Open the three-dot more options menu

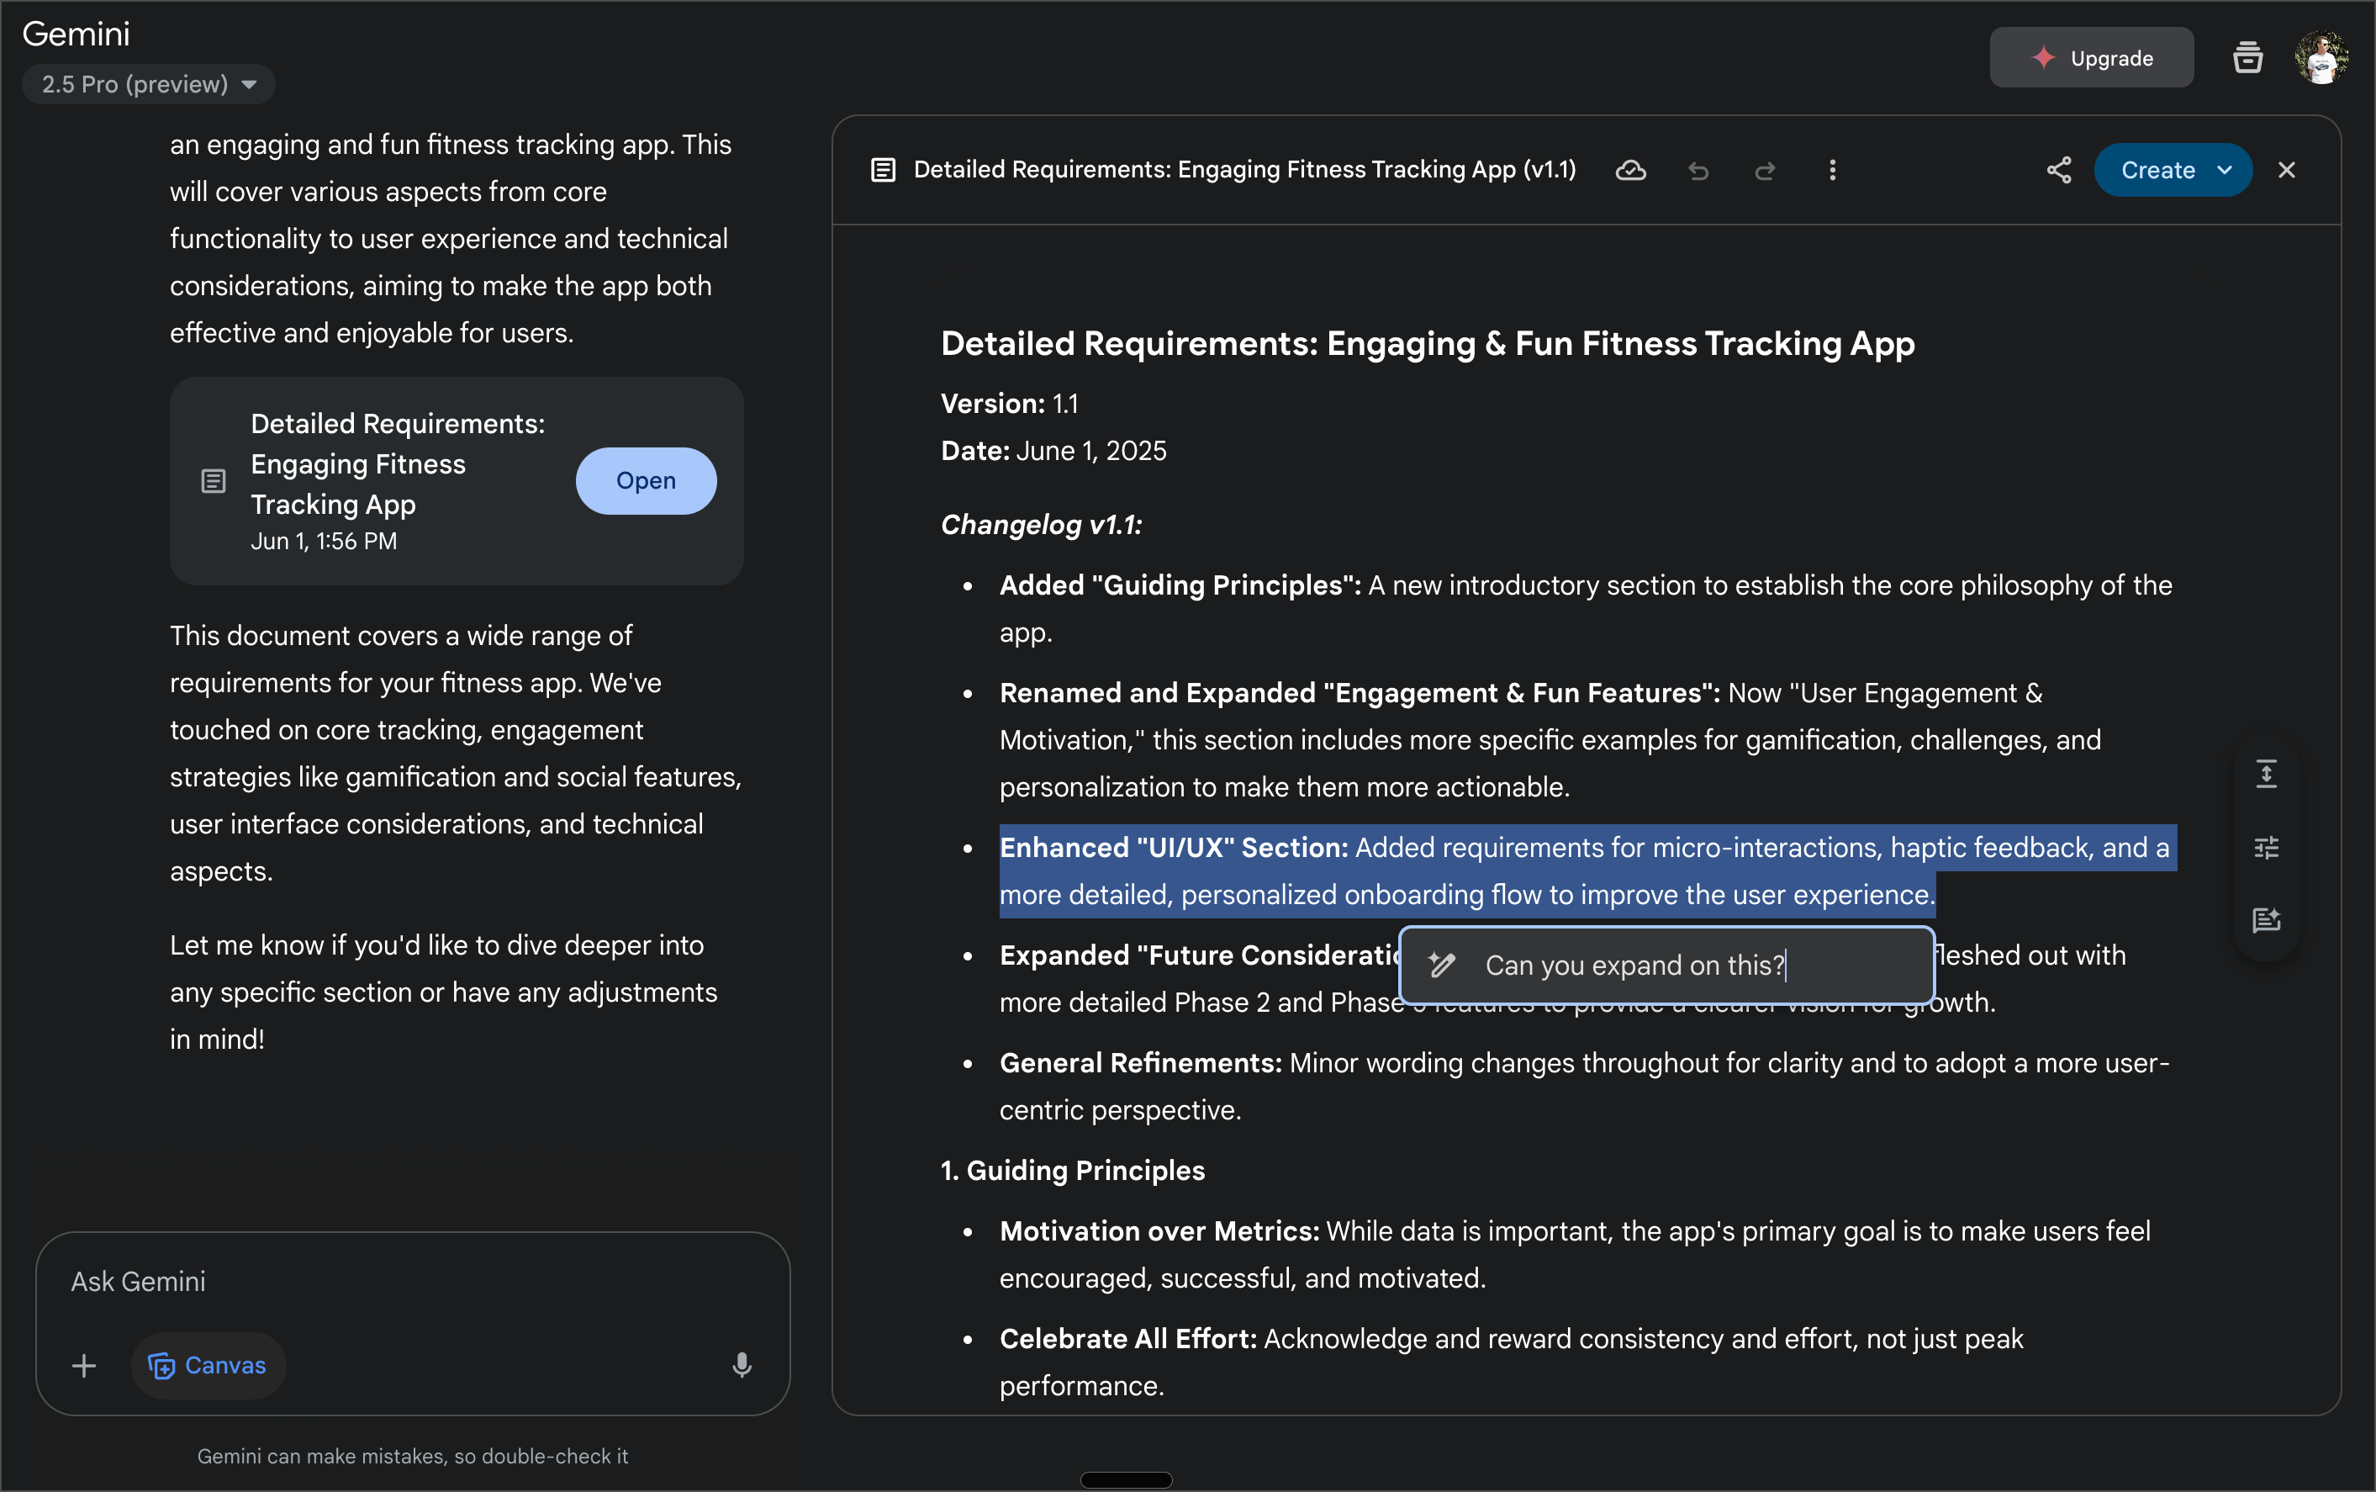[x=1831, y=171]
